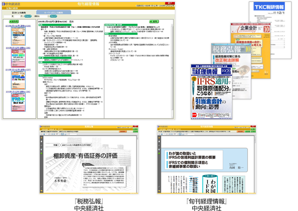This screenshot has width=298, height=211.
Task: Open the 2010年2月10日号 issue link
Action: [x=18, y=26]
